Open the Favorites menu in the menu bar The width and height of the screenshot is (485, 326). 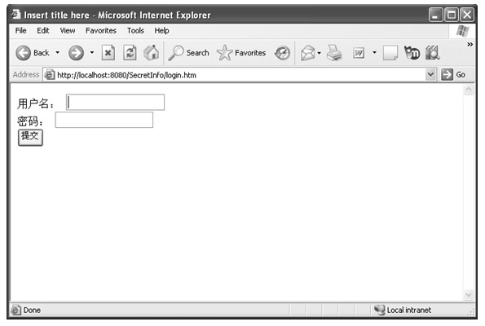(101, 31)
